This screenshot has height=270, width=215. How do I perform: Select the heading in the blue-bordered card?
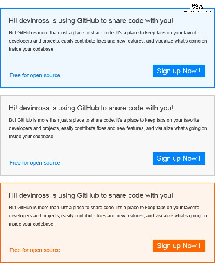pyautogui.click(x=91, y=21)
